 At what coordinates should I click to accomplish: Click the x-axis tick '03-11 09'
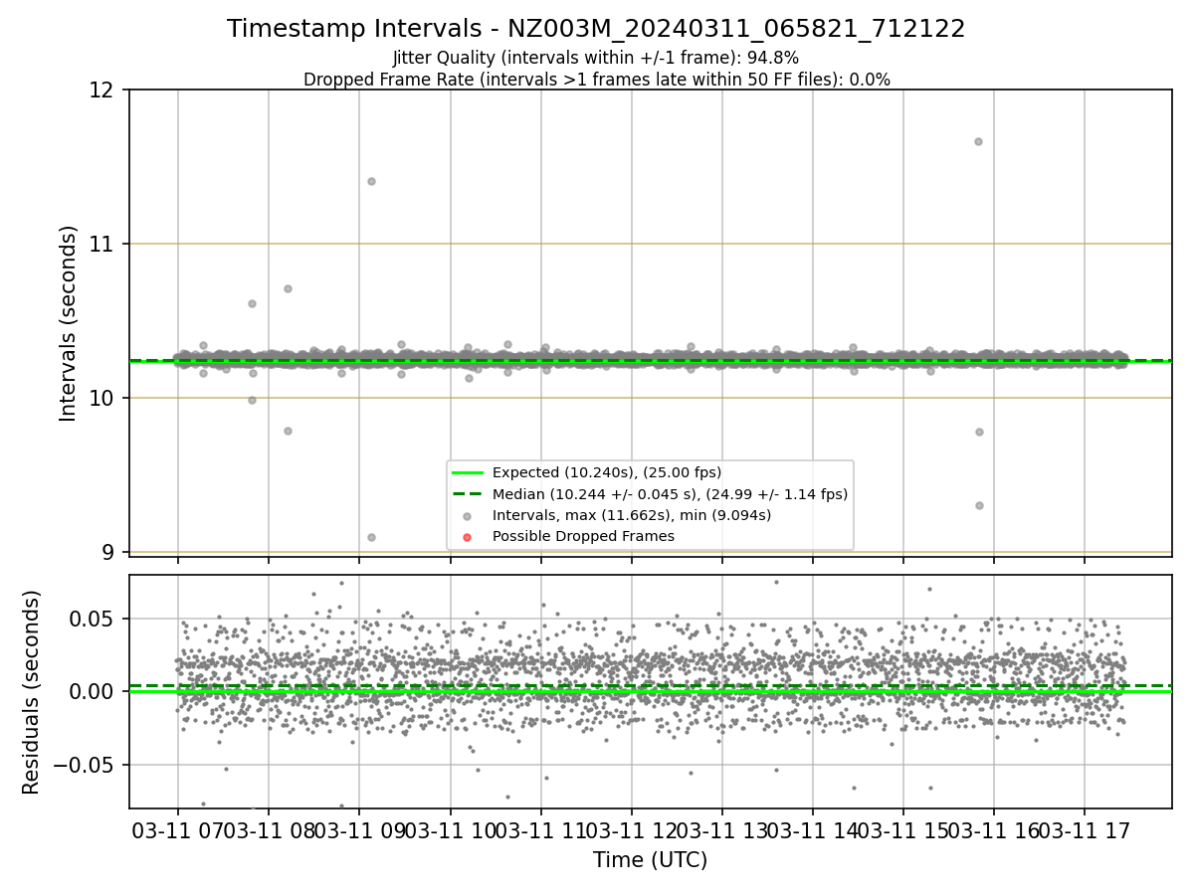359,830
